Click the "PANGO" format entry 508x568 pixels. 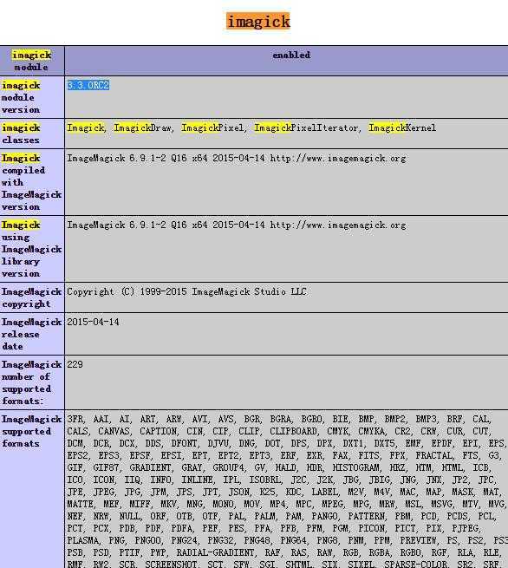pyautogui.click(x=324, y=516)
